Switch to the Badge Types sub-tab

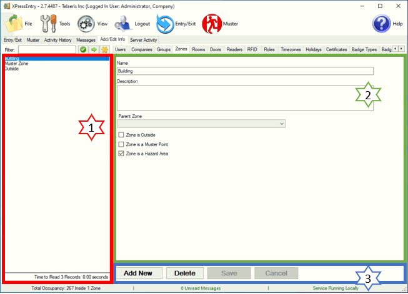tap(364, 49)
